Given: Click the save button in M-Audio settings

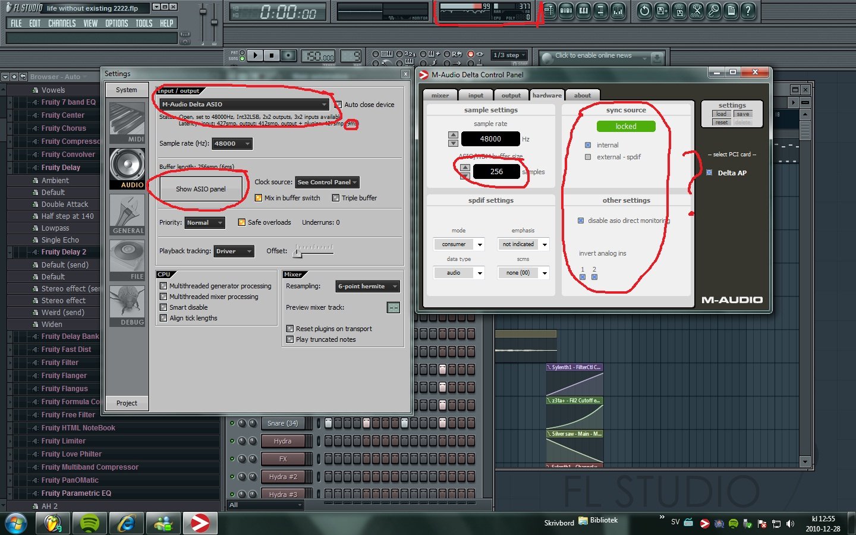Looking at the screenshot, I should coord(743,114).
